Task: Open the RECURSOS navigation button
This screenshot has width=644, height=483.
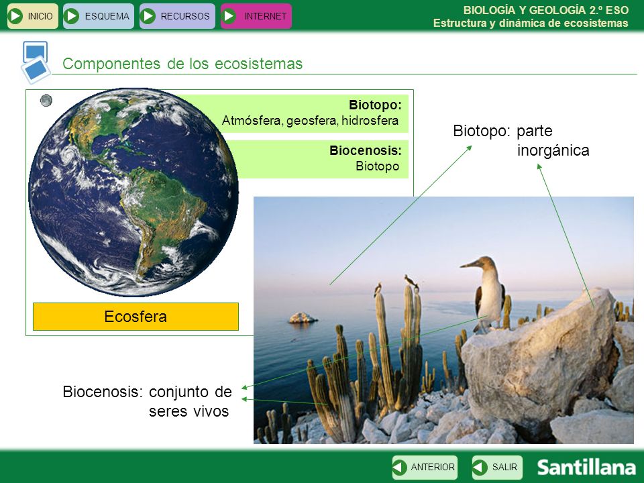Action: [x=177, y=16]
